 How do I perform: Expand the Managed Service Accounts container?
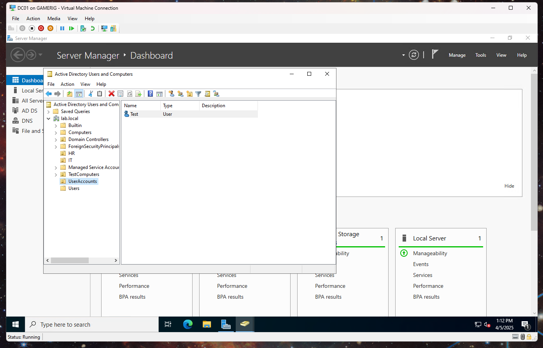[x=56, y=167]
